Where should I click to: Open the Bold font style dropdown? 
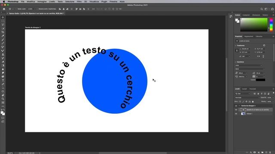250,69
